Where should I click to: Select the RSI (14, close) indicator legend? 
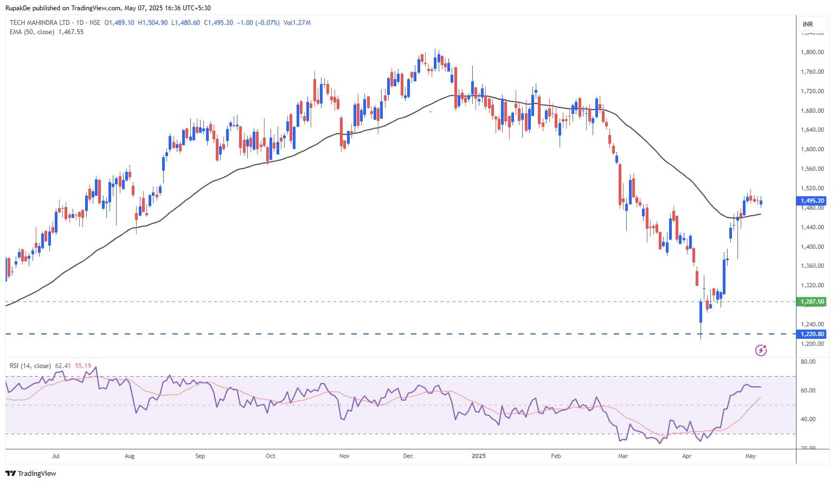(x=30, y=366)
